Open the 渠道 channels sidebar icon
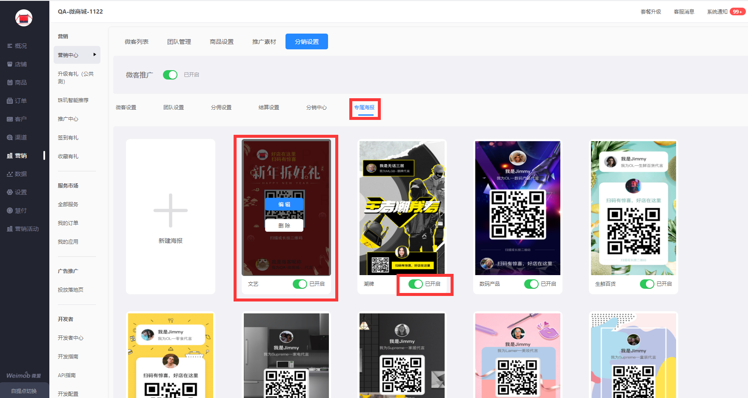Image resolution: width=748 pixels, height=398 pixels. pos(10,137)
